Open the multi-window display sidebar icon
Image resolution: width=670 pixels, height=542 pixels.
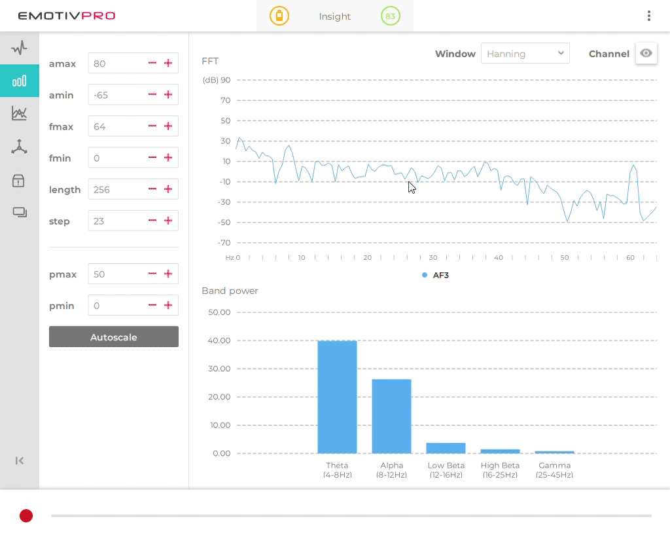click(20, 212)
